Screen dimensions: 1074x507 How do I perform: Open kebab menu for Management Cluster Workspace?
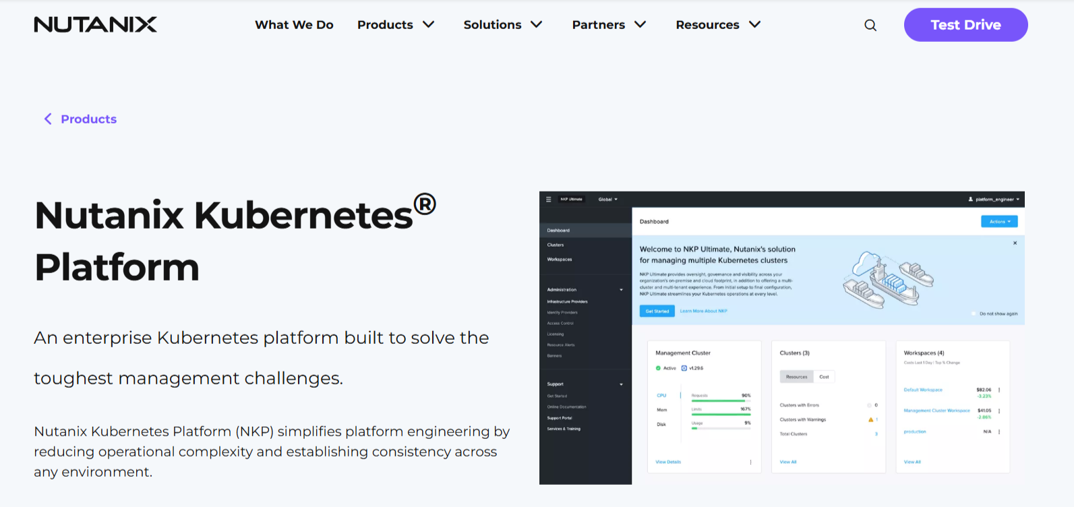pyautogui.click(x=999, y=411)
